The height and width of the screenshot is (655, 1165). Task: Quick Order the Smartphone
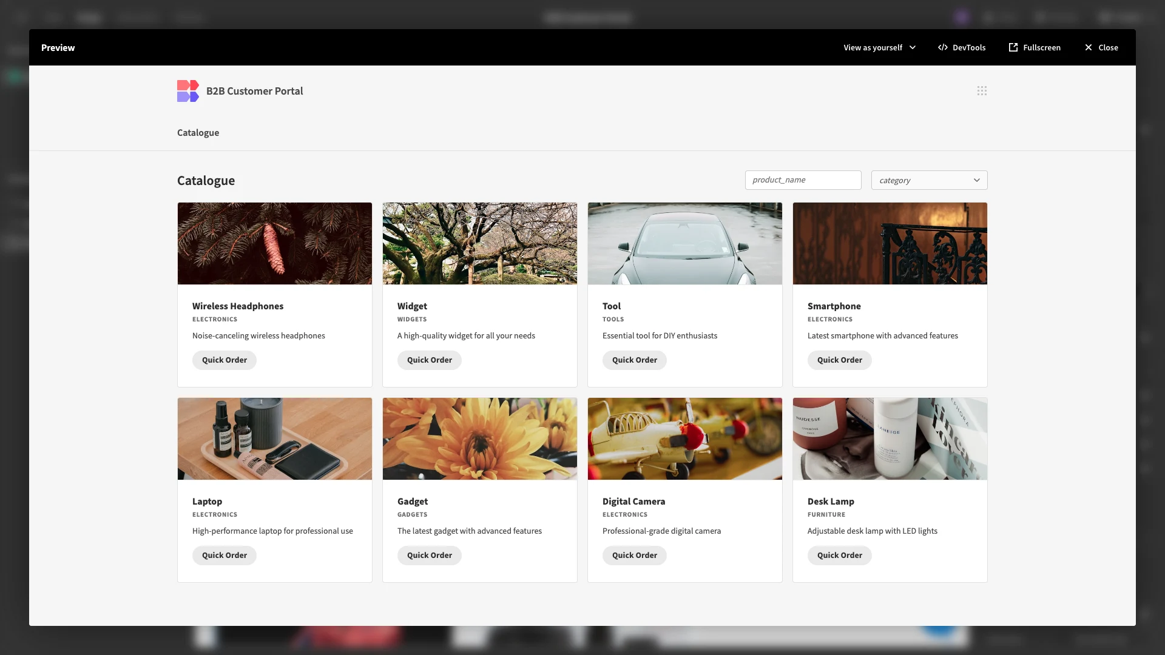[x=840, y=360]
